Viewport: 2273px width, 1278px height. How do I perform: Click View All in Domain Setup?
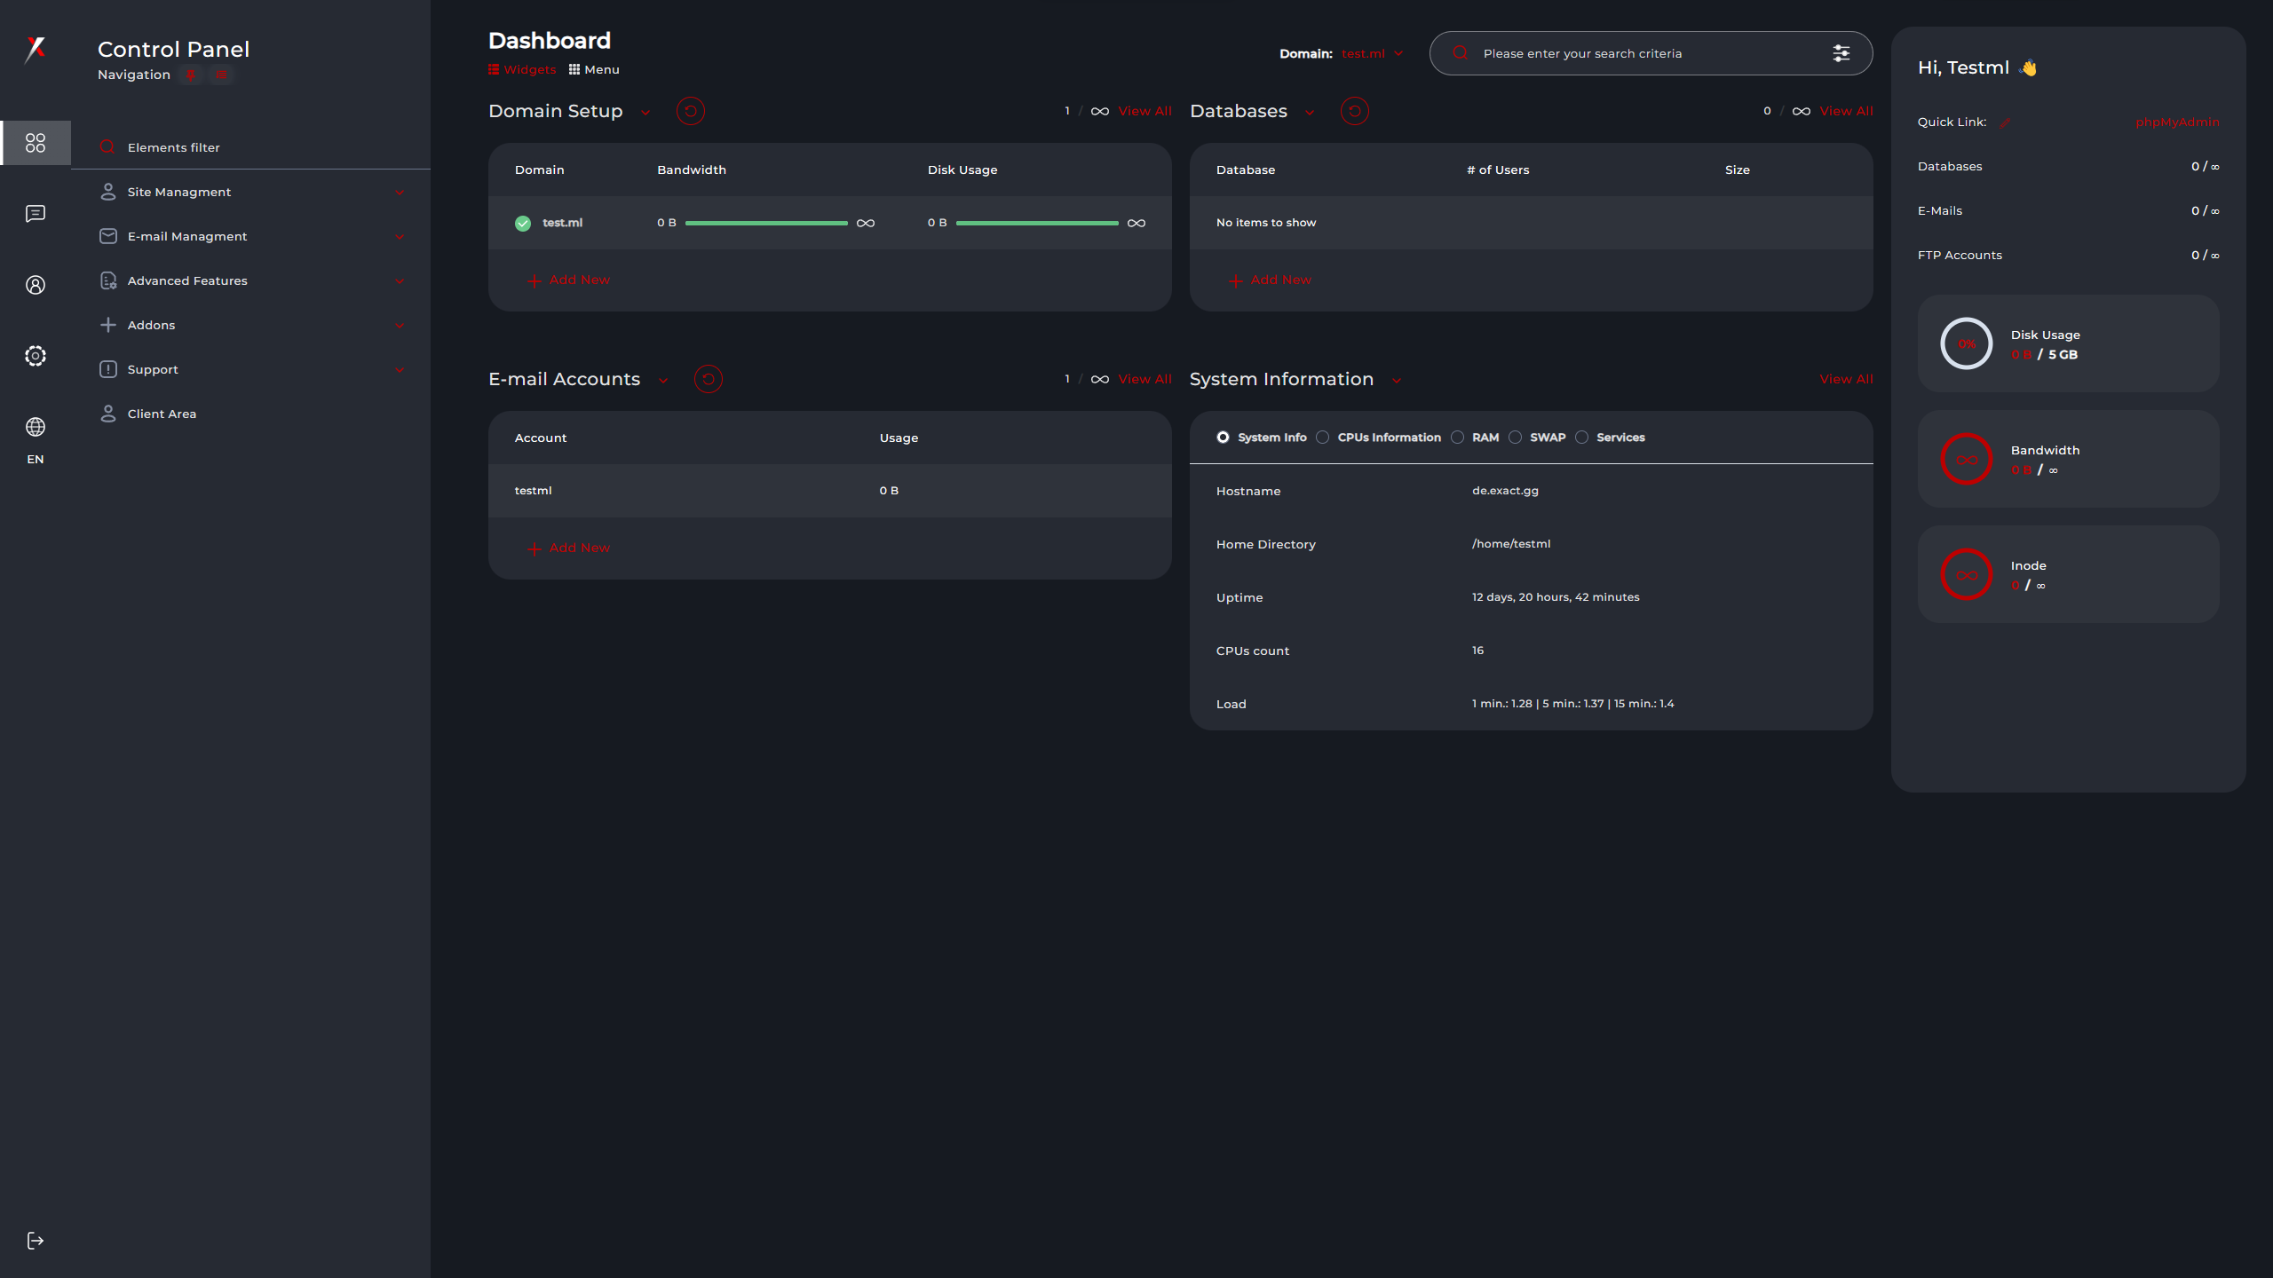[x=1144, y=111]
